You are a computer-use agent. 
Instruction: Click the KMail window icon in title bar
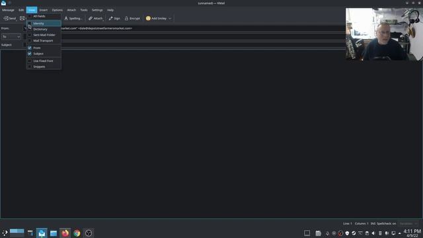tap(3, 3)
